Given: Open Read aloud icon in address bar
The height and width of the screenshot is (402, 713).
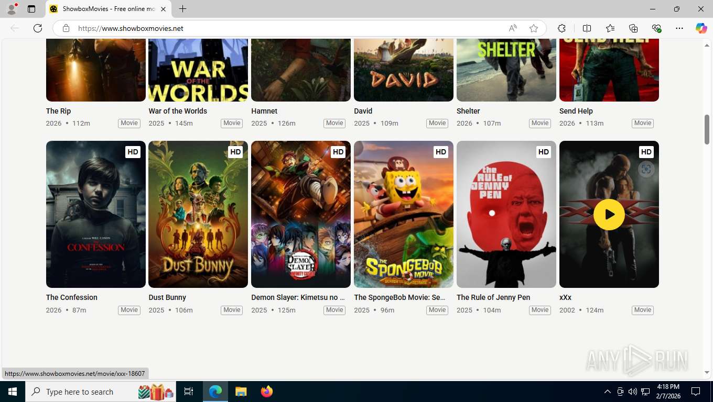Looking at the screenshot, I should tap(513, 28).
